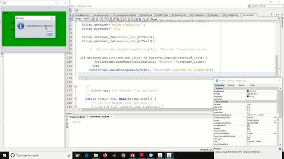
Task: Toggle the inheritsPopupMenu checkbox
Action: tap(248, 144)
